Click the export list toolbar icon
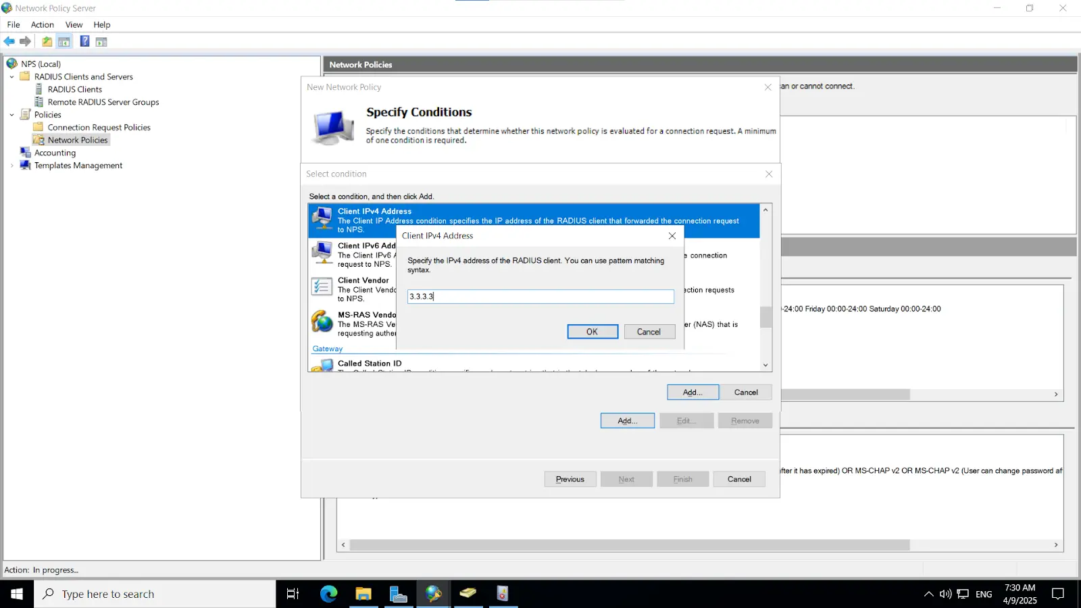Viewport: 1081px width, 608px height. point(47,41)
